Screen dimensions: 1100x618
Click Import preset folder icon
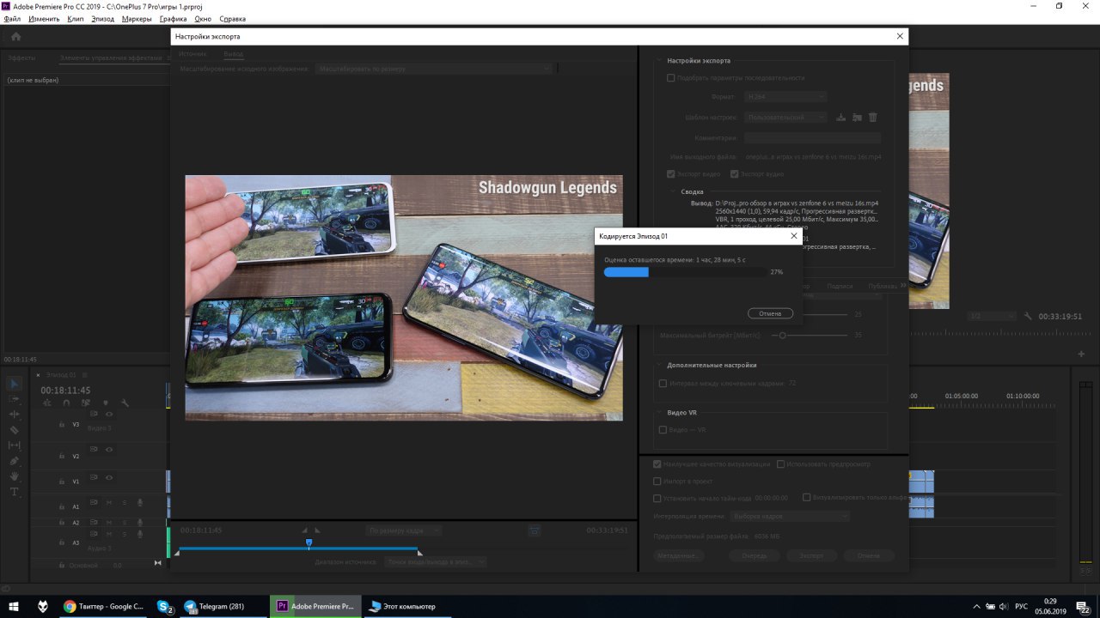[x=857, y=118]
